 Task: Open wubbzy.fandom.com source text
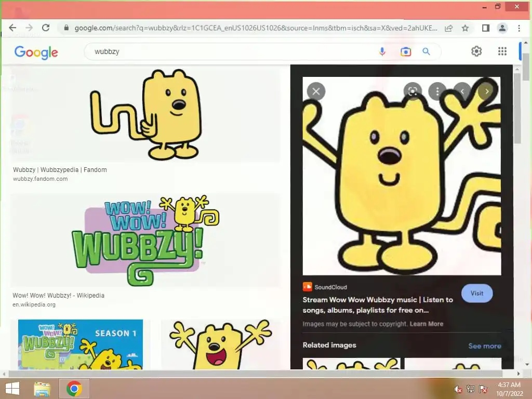click(40, 179)
